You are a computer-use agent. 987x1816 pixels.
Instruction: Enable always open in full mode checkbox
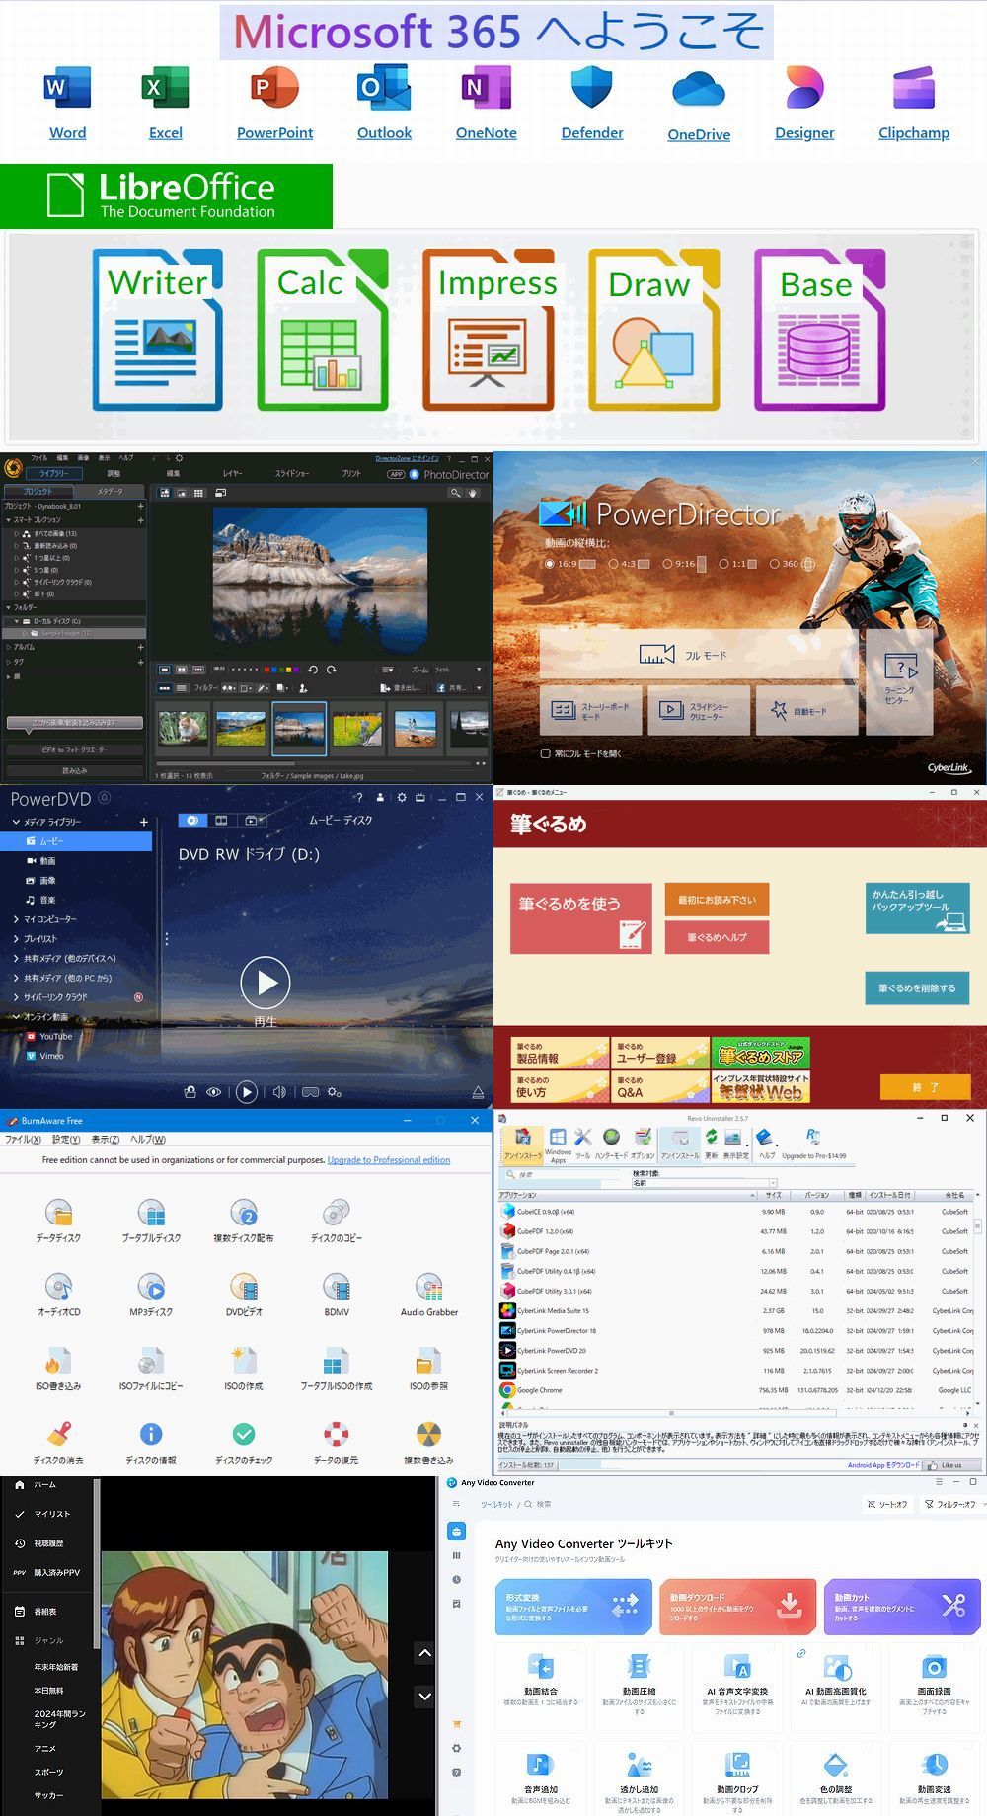tap(545, 753)
